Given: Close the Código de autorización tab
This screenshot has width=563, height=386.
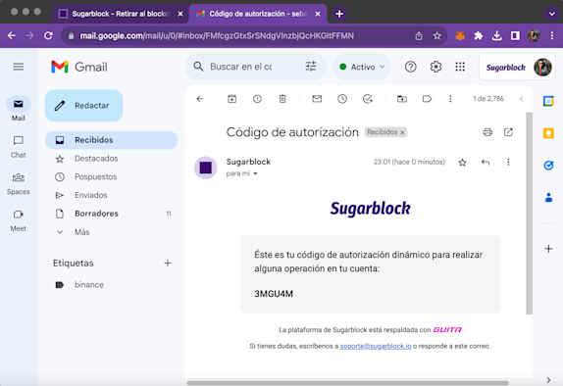Looking at the screenshot, I should 318,14.
